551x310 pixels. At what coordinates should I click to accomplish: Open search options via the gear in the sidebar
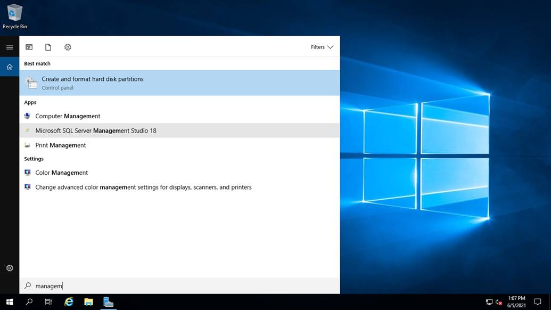coord(9,268)
